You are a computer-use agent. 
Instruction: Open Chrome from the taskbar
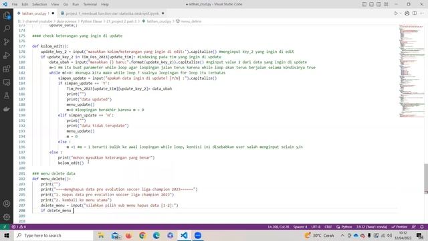[x=142, y=235]
